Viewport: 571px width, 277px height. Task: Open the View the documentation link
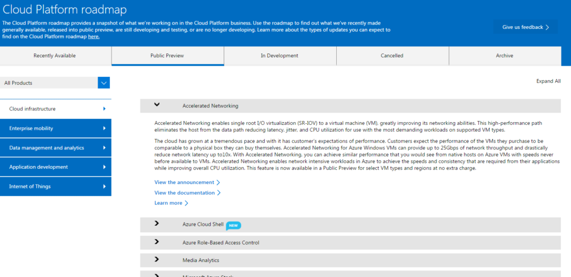pos(185,192)
